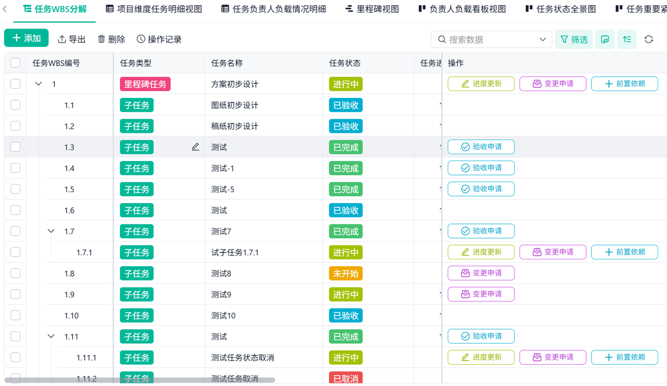Select the checkbox for row 1.1

click(15, 105)
